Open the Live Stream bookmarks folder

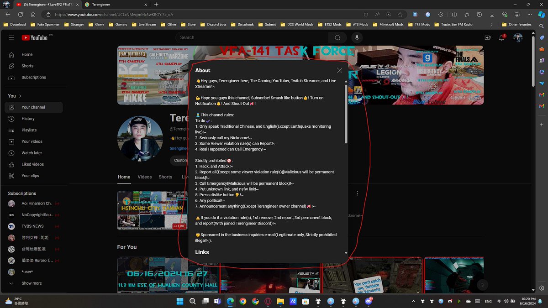coord(144,24)
